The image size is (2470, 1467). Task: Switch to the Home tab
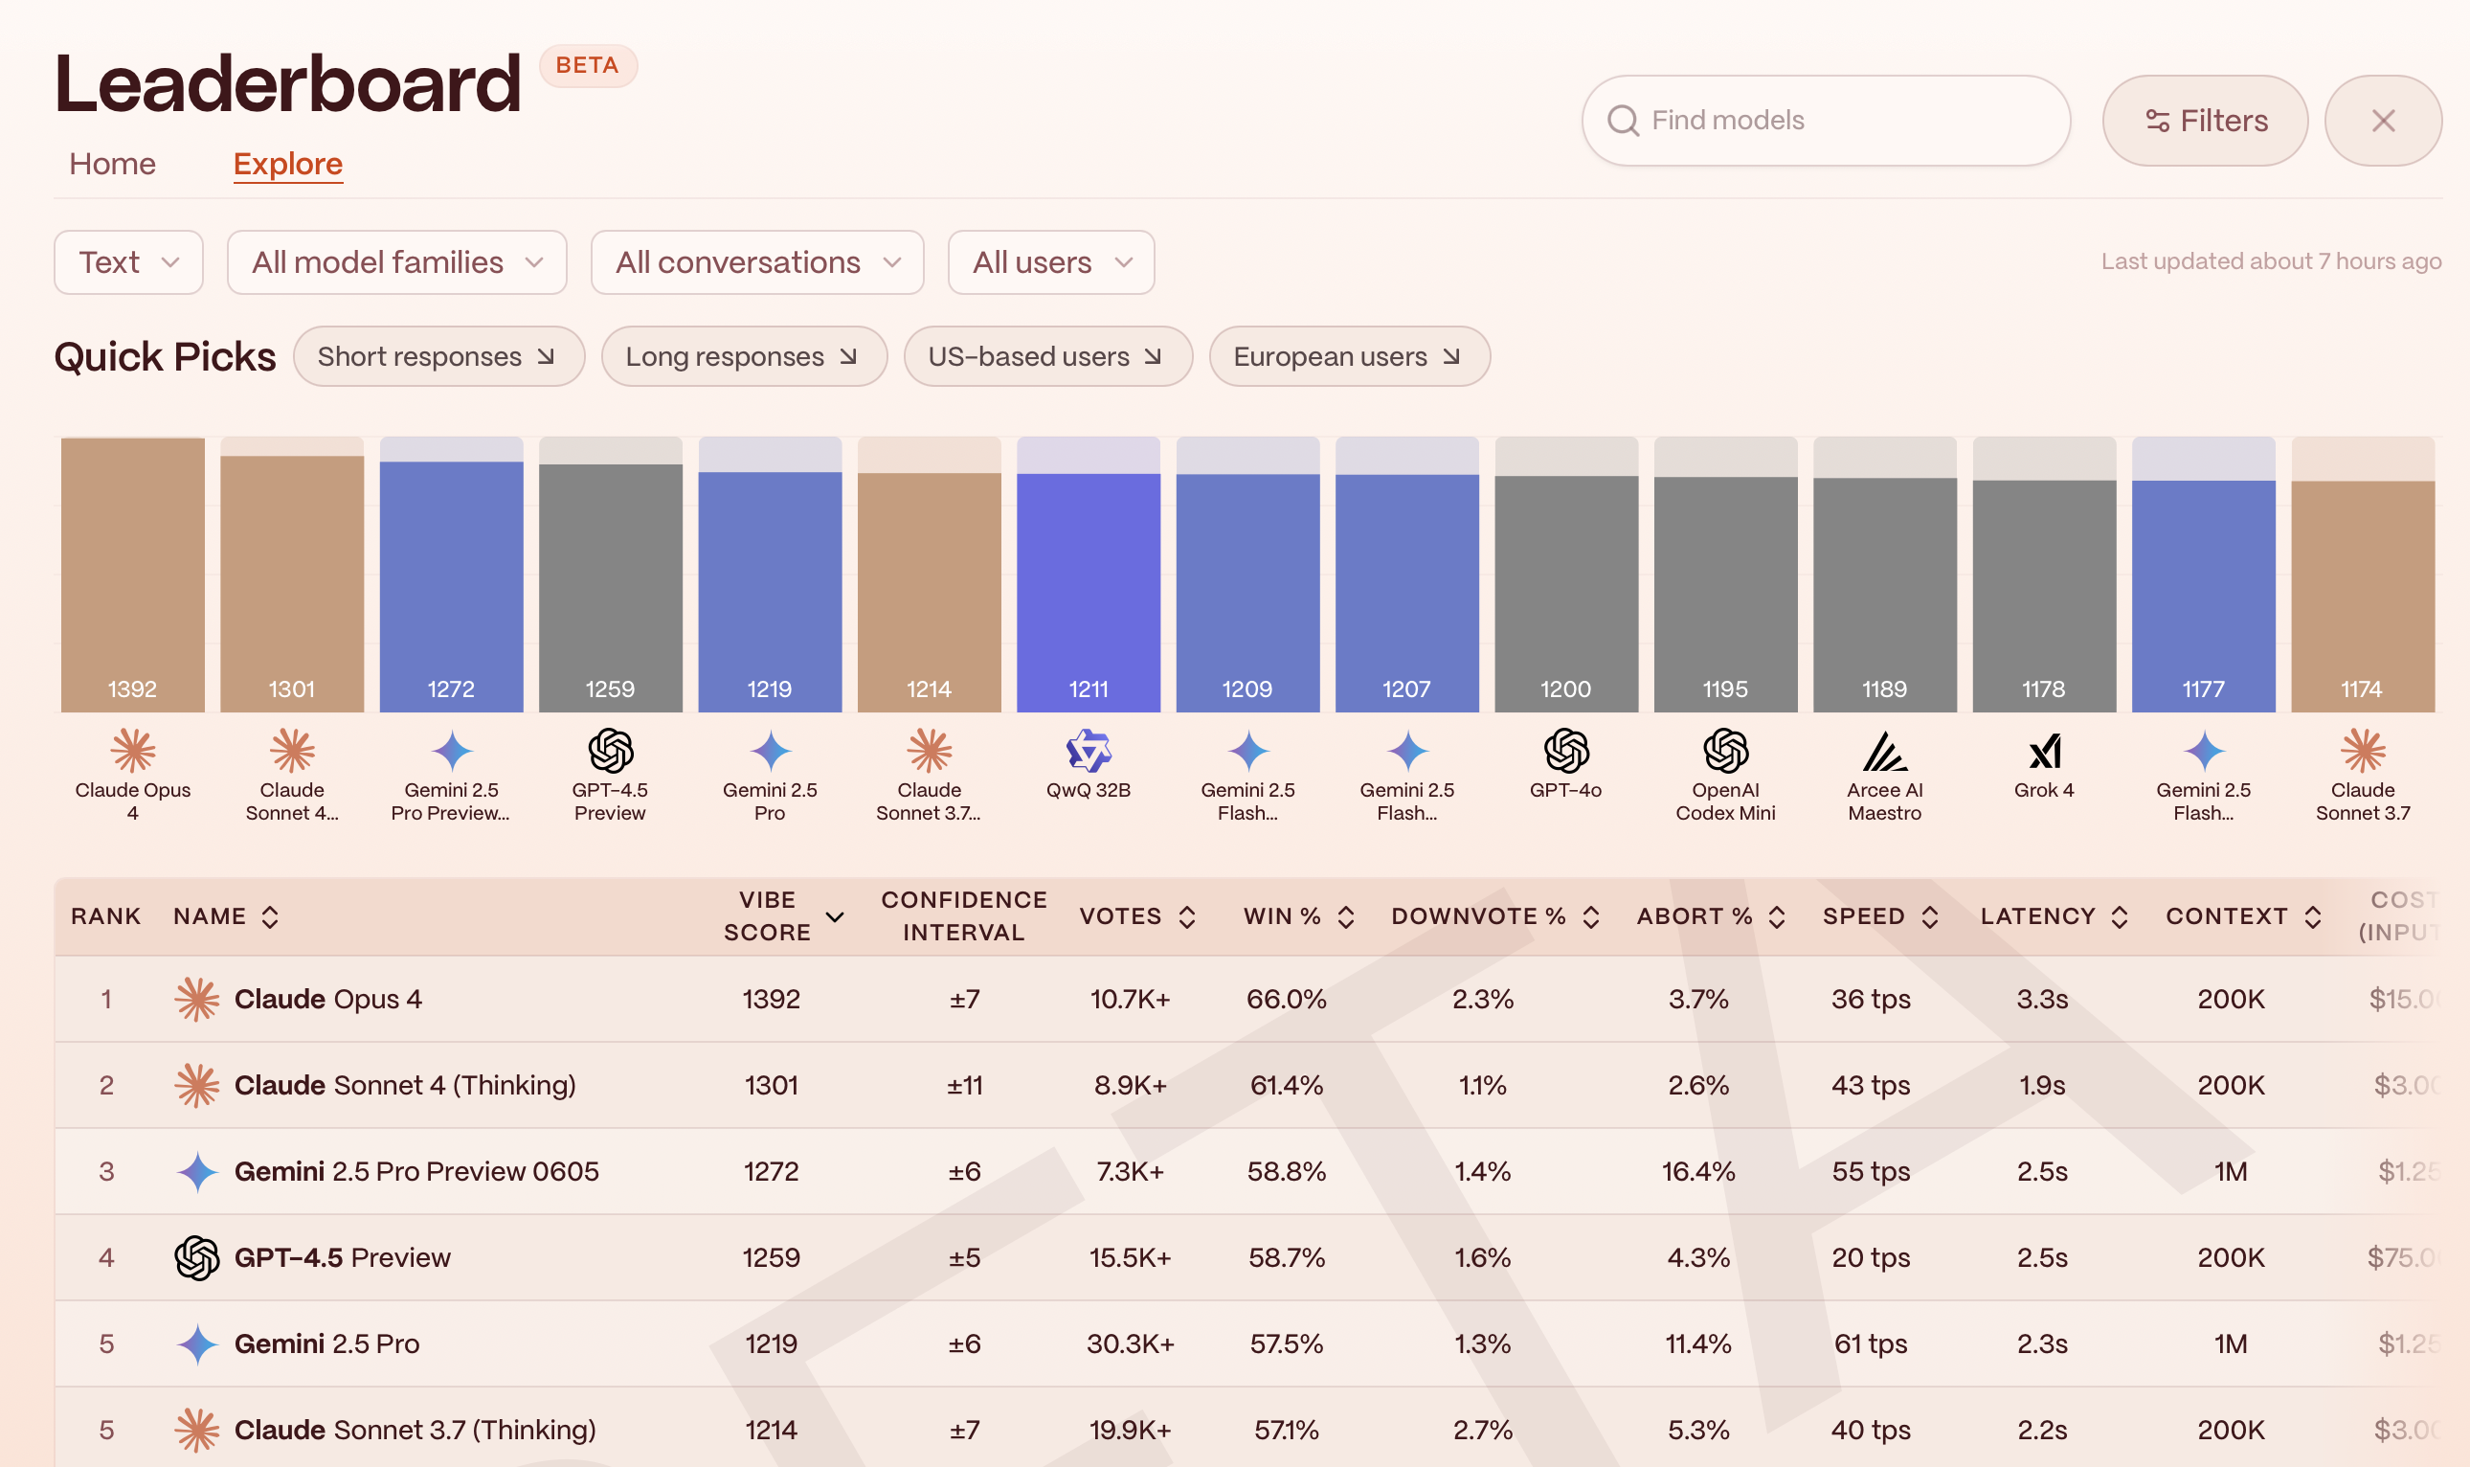113,164
